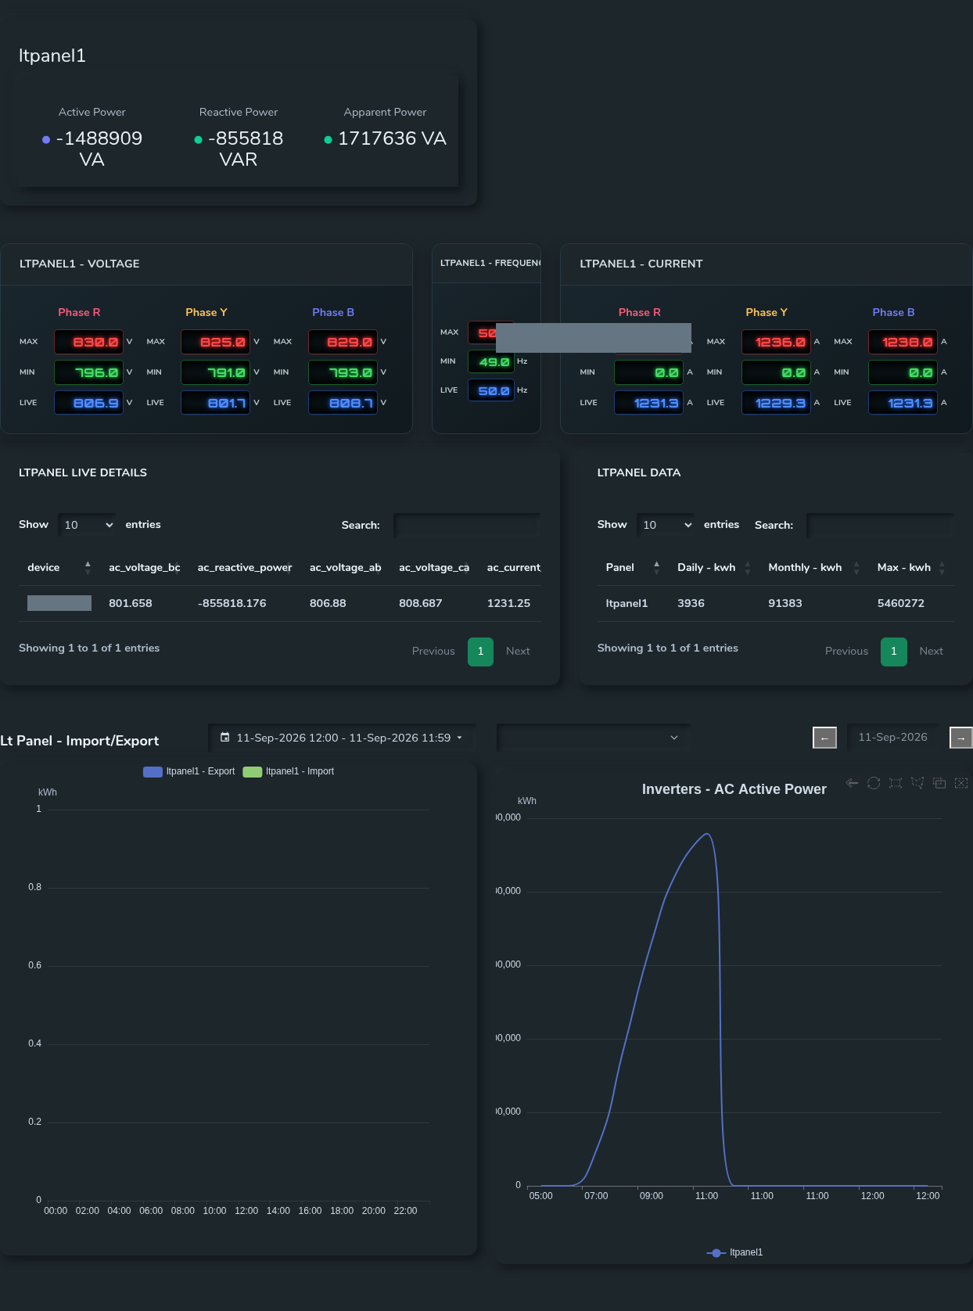Click the restore icon in the Inverters chart toolbox
Screen dimensions: 973x1311
click(874, 783)
